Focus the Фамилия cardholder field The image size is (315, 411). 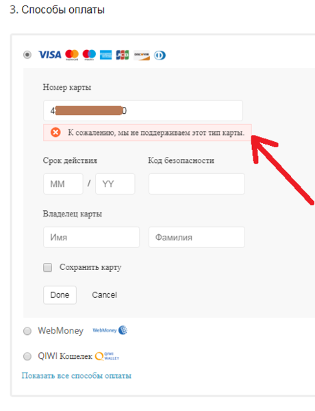tap(197, 237)
